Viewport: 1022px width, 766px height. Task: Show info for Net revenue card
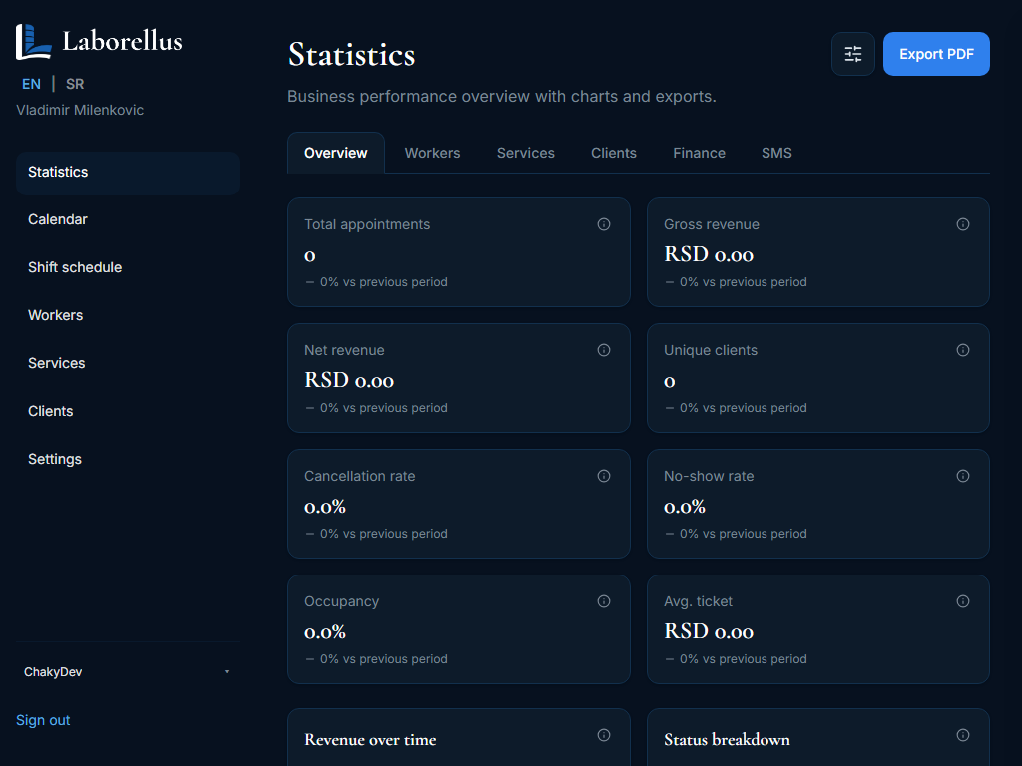(x=604, y=350)
